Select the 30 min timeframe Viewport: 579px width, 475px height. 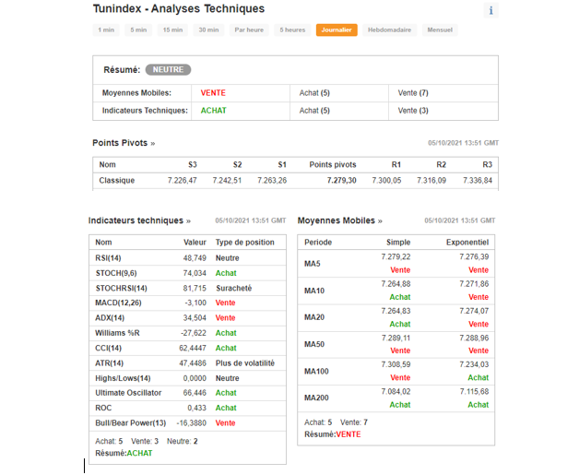[208, 30]
